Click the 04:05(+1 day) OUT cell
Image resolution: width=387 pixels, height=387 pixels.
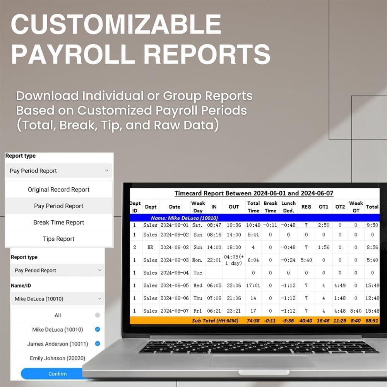click(x=234, y=260)
